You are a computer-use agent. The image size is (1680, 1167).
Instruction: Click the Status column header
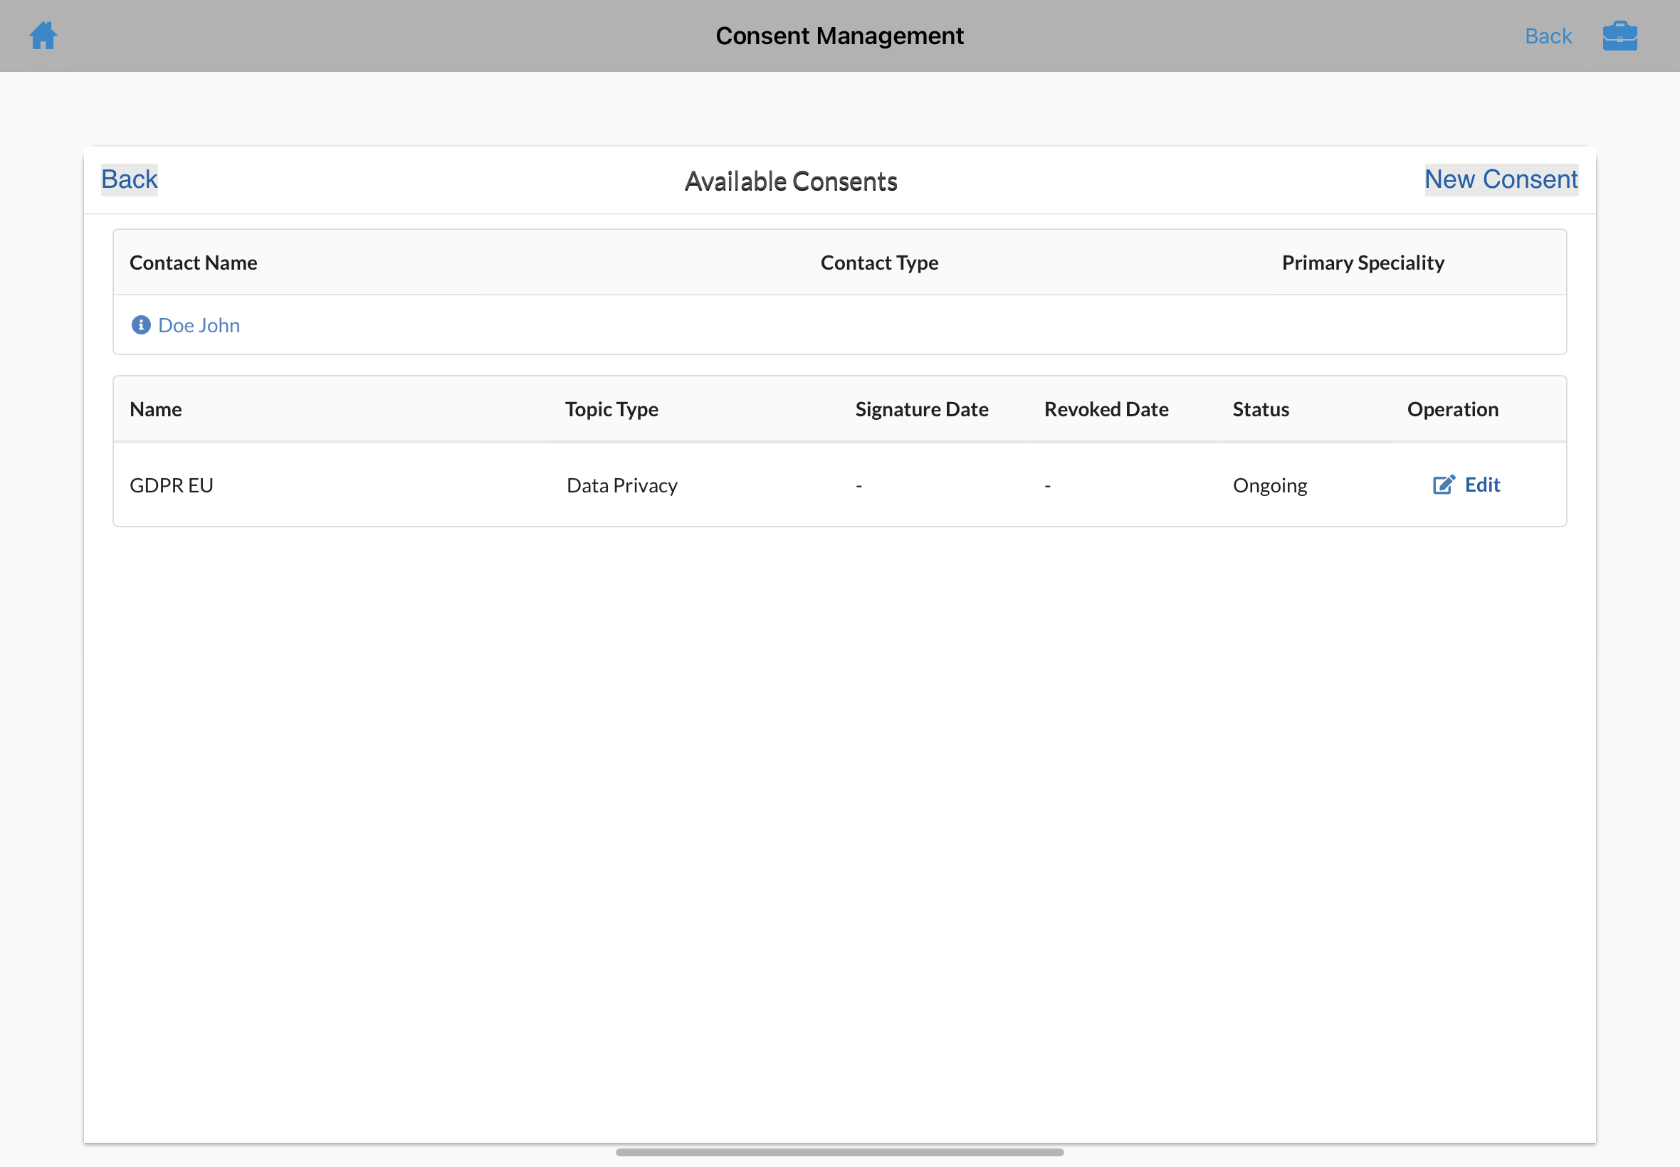click(1260, 408)
